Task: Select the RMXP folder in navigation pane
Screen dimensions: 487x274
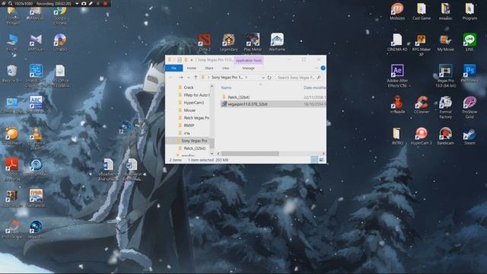Action: click(189, 126)
